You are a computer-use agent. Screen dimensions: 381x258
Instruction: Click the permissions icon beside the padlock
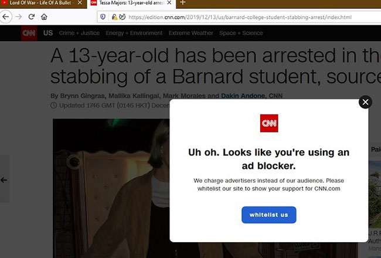tap(123, 17)
